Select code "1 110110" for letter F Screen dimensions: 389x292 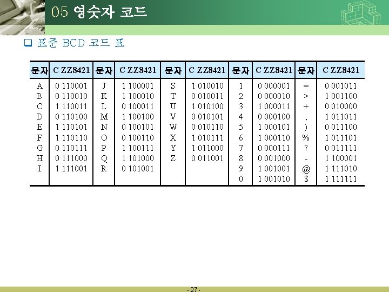point(71,137)
